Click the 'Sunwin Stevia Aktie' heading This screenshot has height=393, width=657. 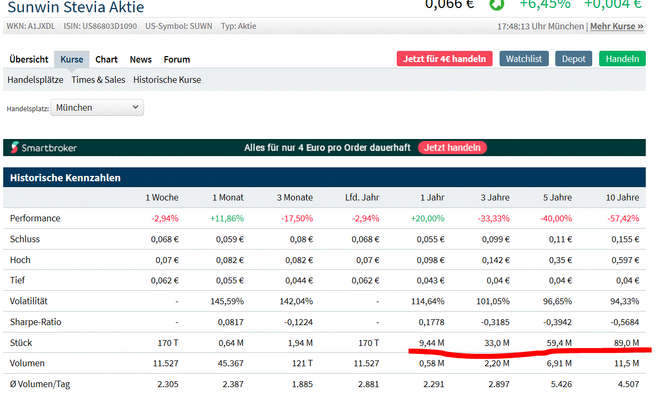(x=75, y=7)
